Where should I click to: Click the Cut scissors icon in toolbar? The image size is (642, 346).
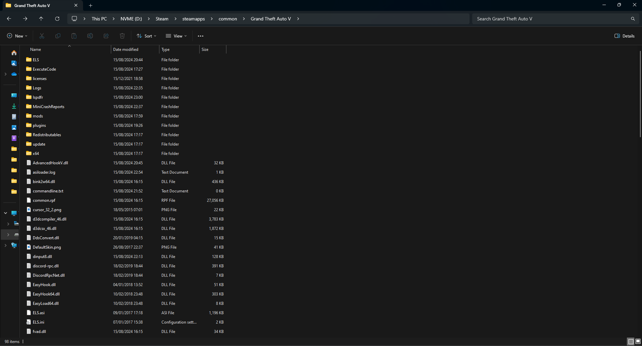coord(42,36)
